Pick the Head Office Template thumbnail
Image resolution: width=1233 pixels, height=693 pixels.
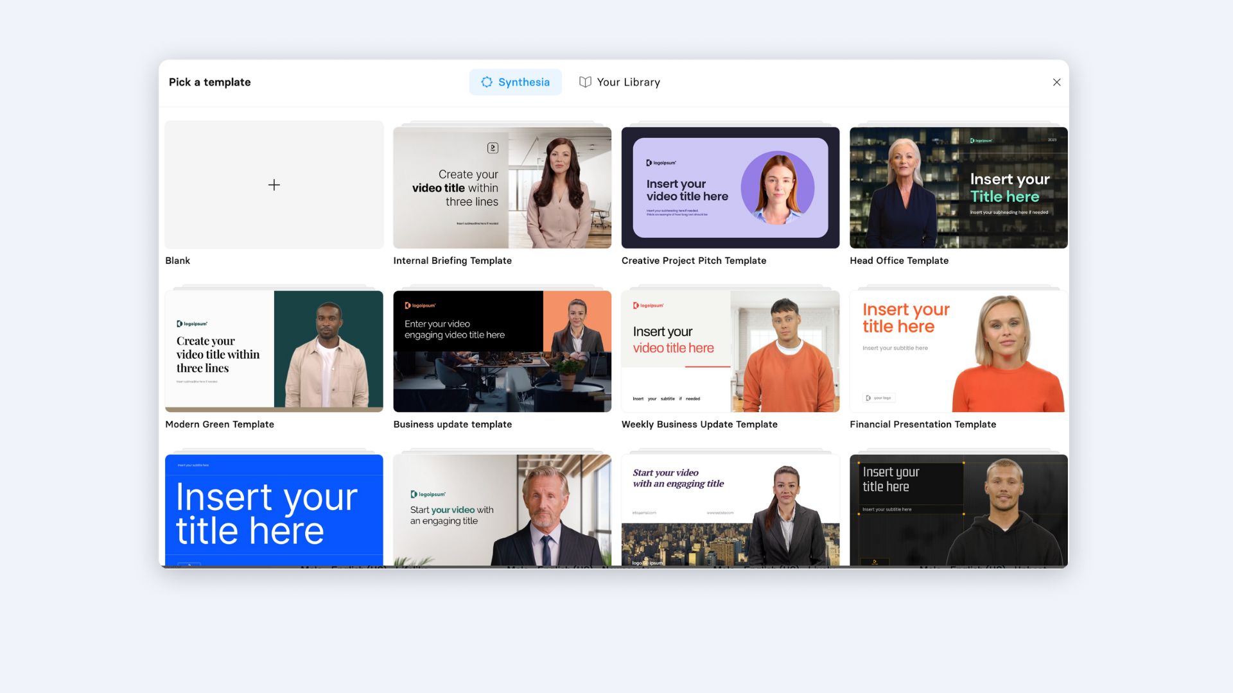[959, 187]
